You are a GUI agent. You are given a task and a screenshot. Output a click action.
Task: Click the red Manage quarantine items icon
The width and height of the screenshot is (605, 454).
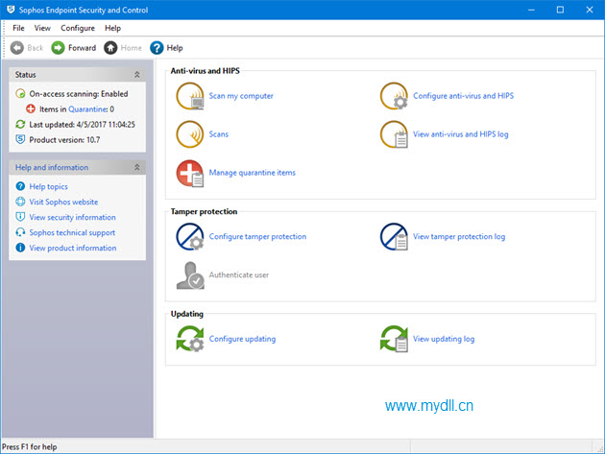[190, 173]
